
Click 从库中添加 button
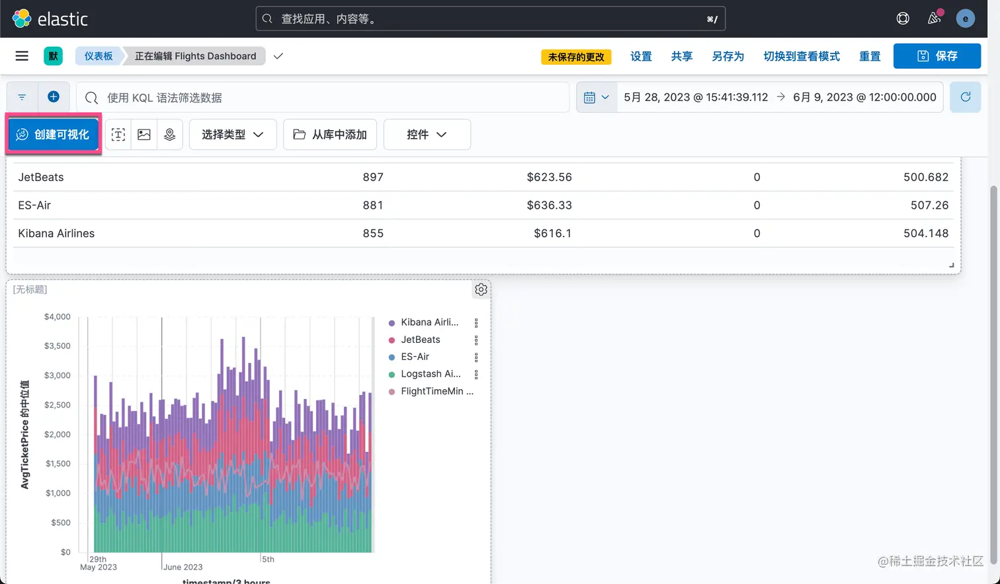pos(330,134)
